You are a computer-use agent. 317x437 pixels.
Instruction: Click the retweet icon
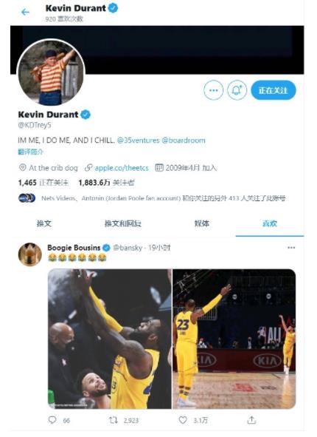(114, 420)
